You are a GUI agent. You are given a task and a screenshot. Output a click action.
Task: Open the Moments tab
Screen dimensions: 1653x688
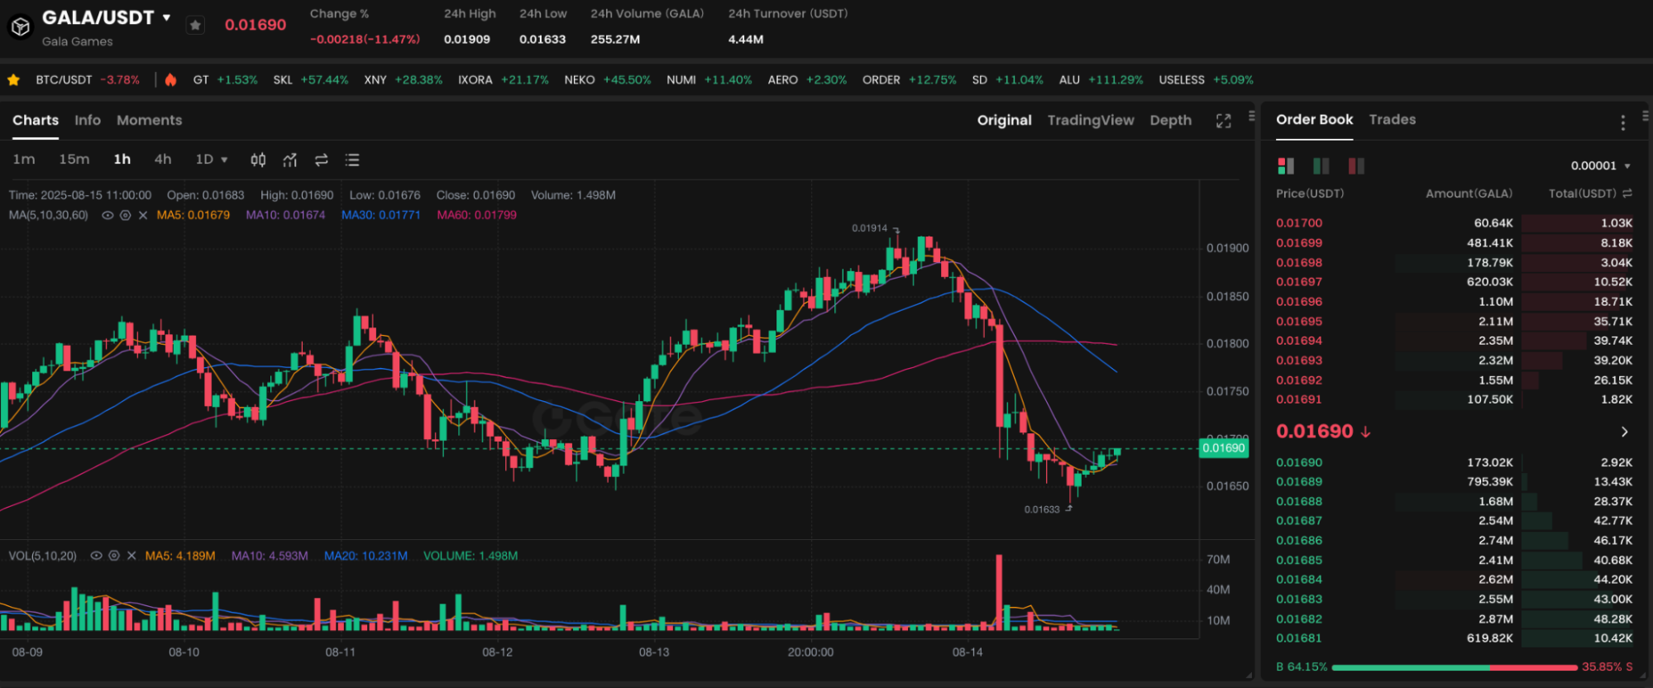tap(149, 120)
